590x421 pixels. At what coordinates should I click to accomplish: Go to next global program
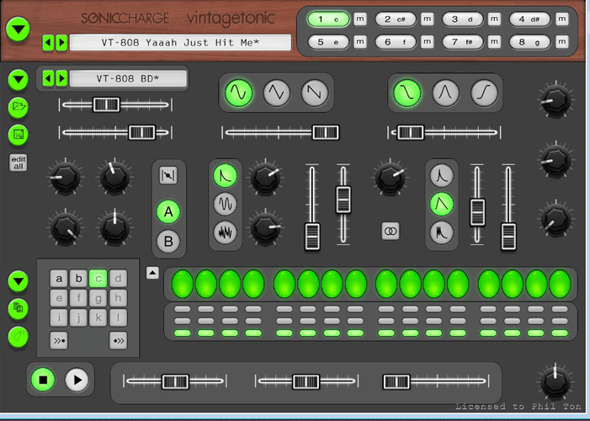coord(61,43)
